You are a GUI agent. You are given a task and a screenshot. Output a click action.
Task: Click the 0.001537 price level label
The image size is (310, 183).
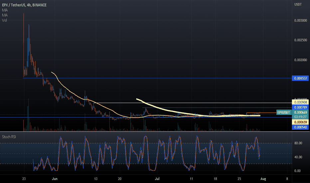[300, 78]
